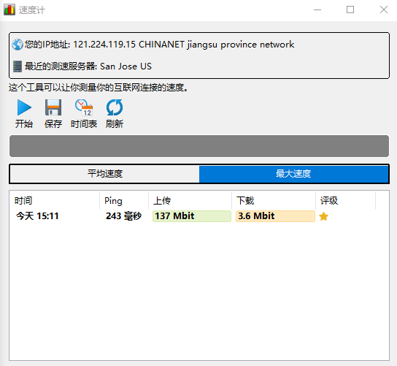Open the schedule clock calendar icon
The image size is (397, 366).
84,107
